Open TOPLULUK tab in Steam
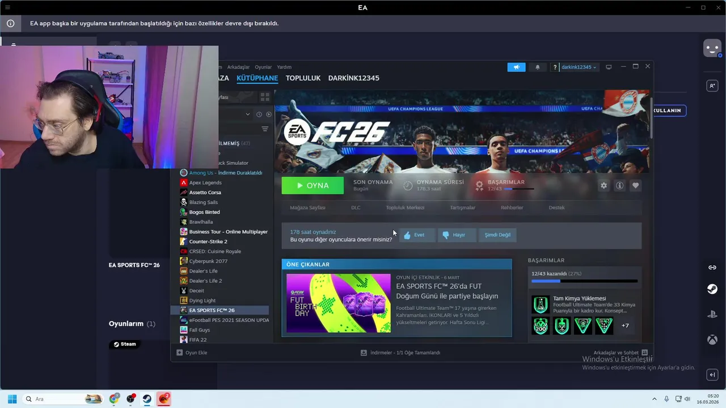Image resolution: width=726 pixels, height=408 pixels. (x=303, y=78)
